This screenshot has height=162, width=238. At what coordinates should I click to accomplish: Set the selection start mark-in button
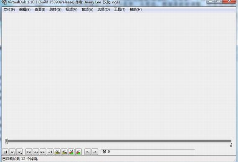tap(88, 152)
